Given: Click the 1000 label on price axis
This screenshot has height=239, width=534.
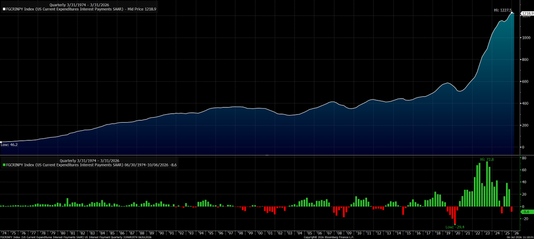Looking at the screenshot, I should (x=526, y=38).
